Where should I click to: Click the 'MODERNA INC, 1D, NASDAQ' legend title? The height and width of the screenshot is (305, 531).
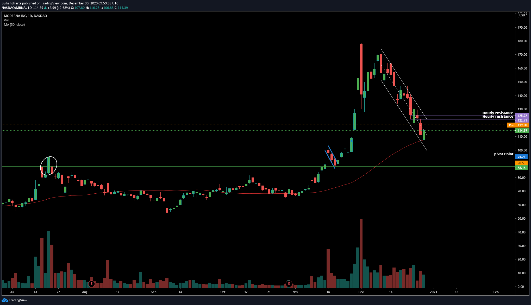point(26,16)
